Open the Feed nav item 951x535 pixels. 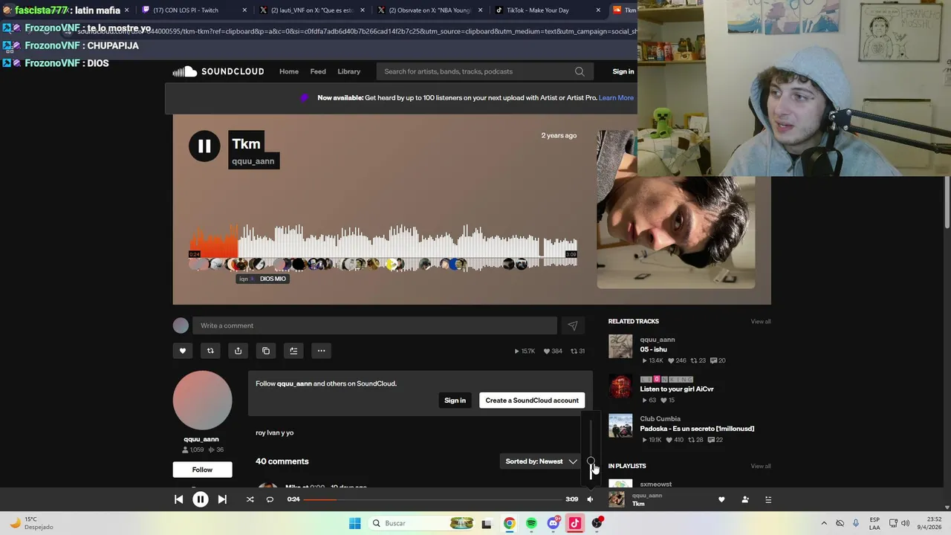318,71
